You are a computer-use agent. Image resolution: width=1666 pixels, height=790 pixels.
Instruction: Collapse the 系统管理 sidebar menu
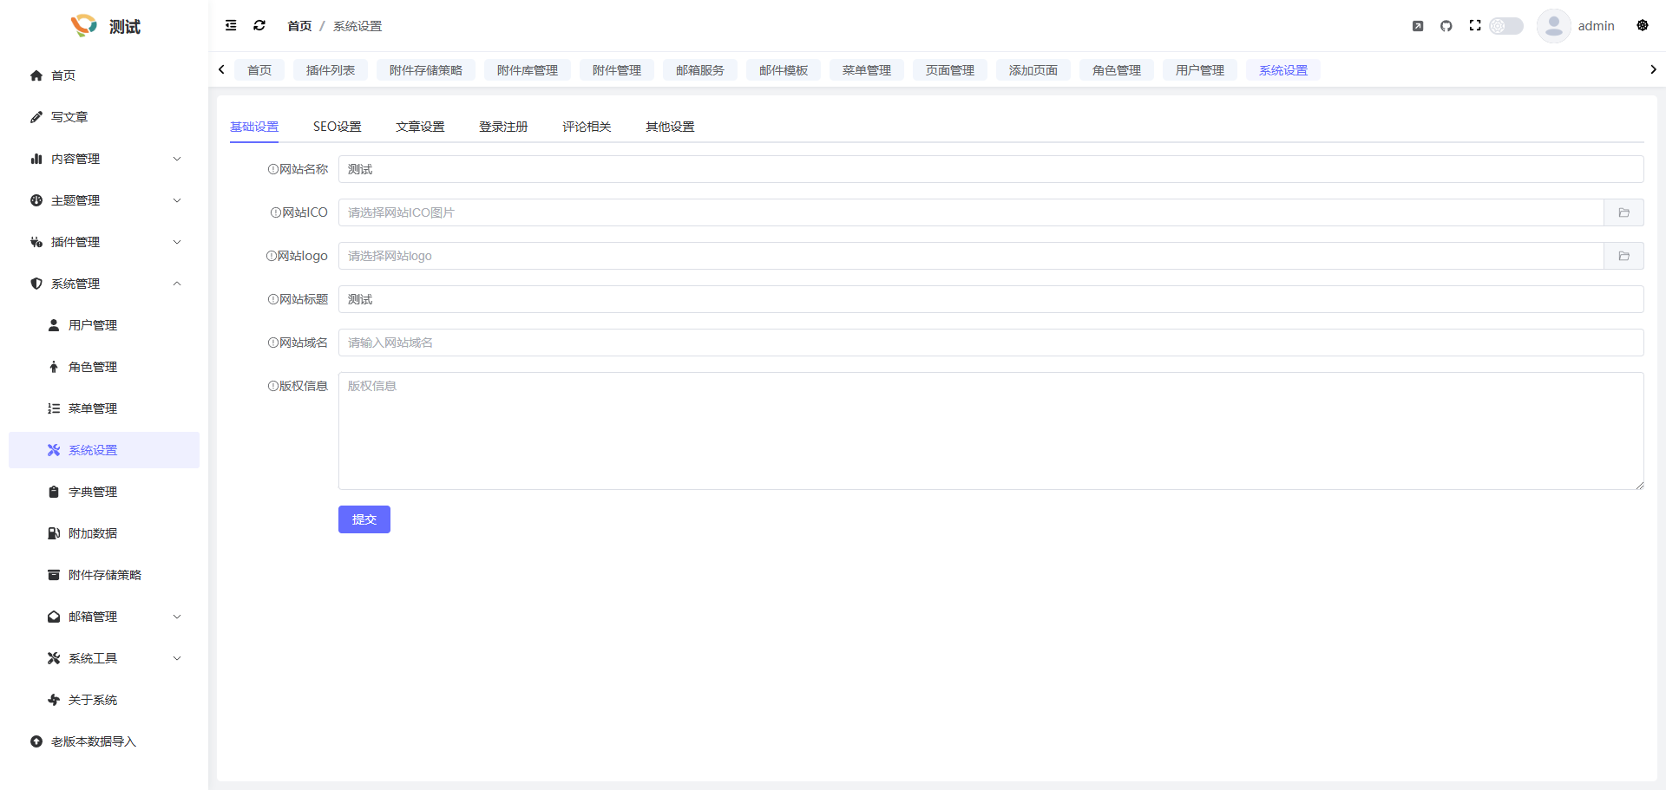click(104, 284)
